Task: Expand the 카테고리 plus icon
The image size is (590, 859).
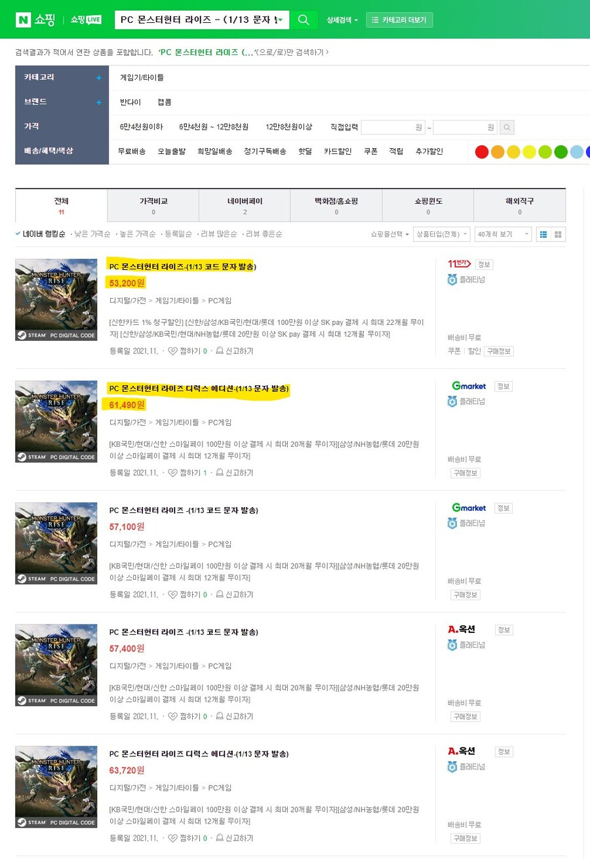Action: point(99,78)
